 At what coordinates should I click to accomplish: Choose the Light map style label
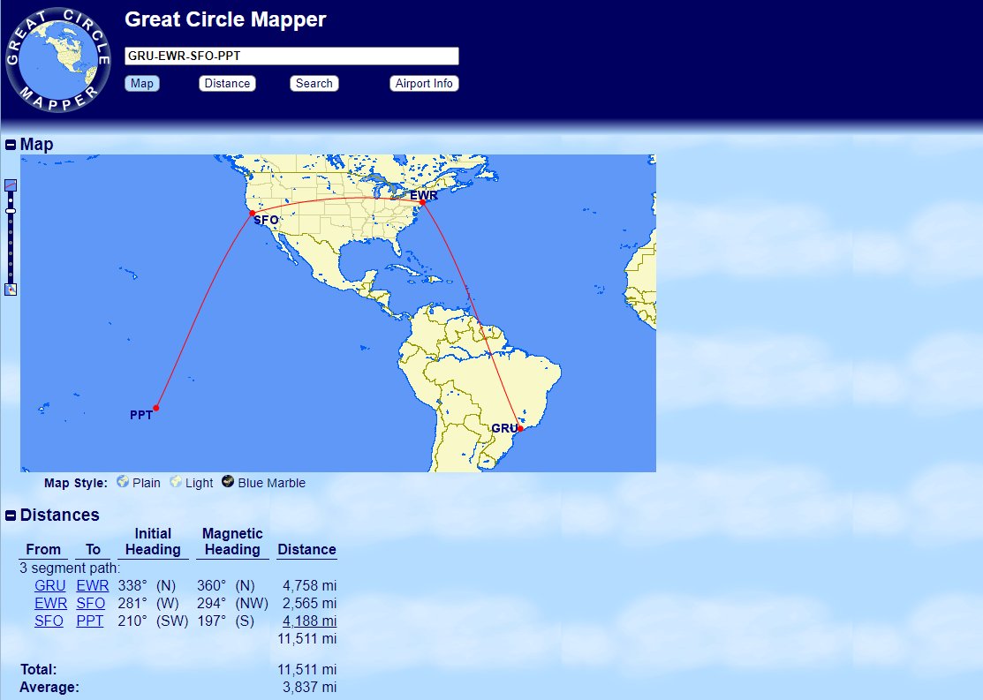click(200, 483)
